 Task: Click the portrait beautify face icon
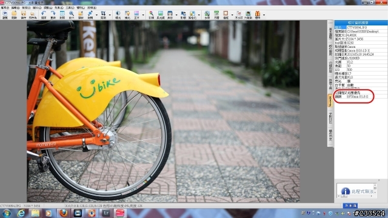click(170, 15)
